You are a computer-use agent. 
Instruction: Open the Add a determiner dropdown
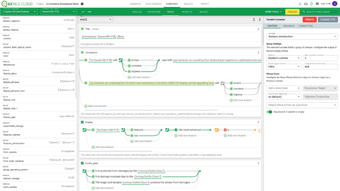click(284, 88)
